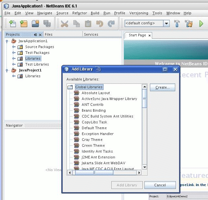Click the Create... button
The width and height of the screenshot is (208, 200).
[163, 87]
